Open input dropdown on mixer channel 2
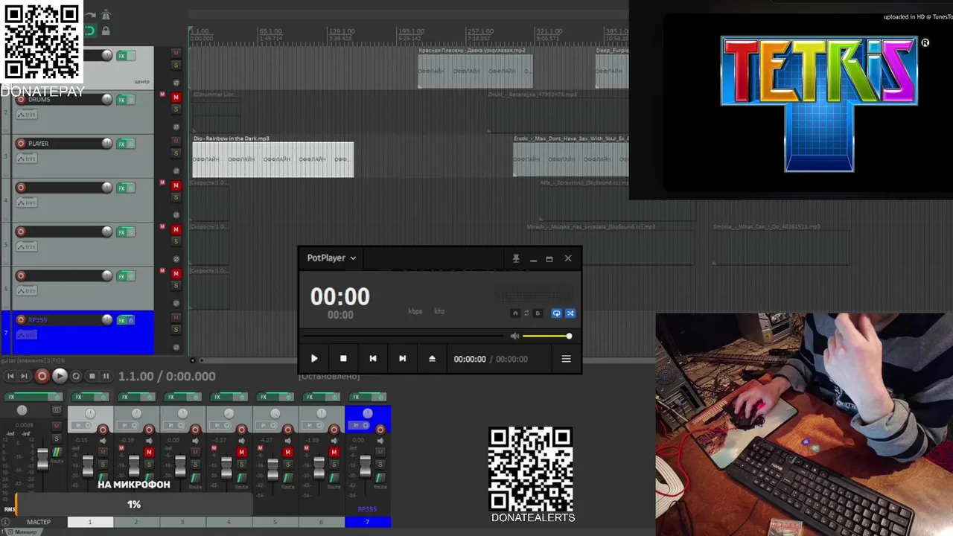Screen dimensions: 953x536 (x=127, y=426)
